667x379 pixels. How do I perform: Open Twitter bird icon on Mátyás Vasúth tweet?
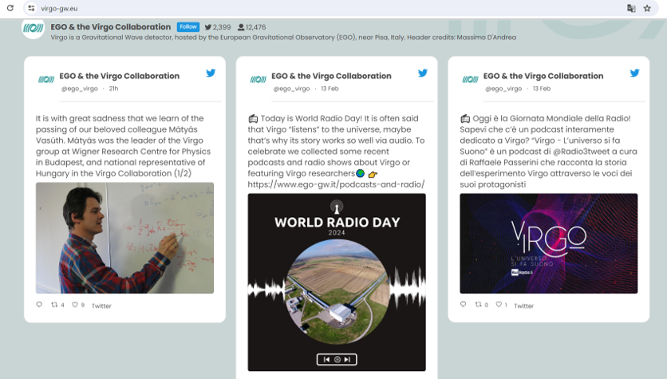[x=211, y=73]
